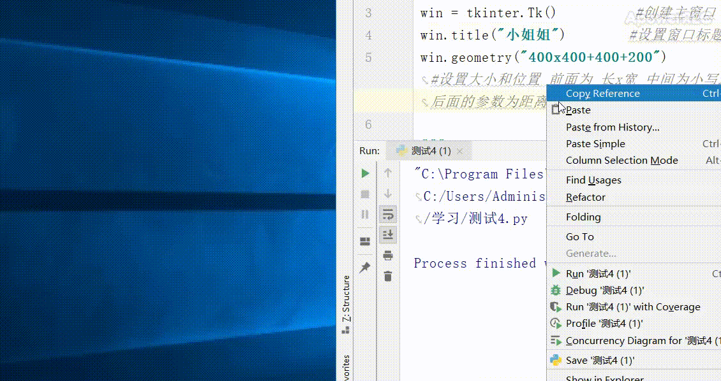Click the "C:\Program Files console line
The image size is (721, 381).
pyautogui.click(x=479, y=174)
